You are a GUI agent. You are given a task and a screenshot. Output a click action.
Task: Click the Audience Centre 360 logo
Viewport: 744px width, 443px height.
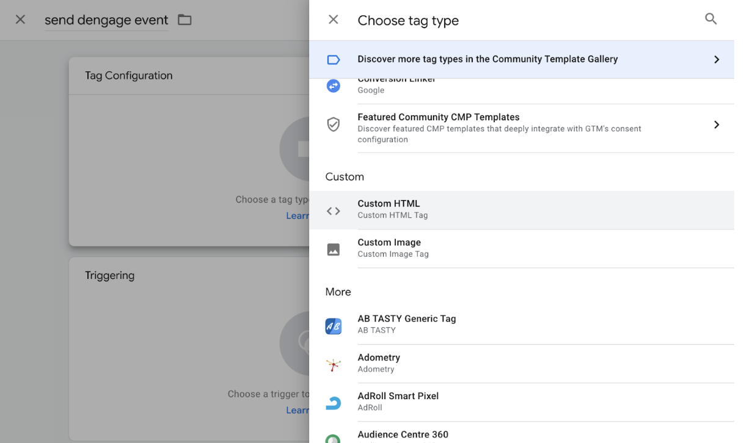tap(334, 439)
